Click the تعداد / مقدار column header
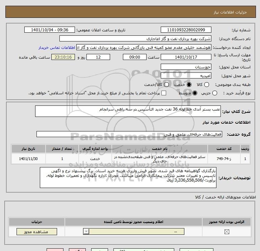The width and height of the screenshot is (260, 251). 62,149
